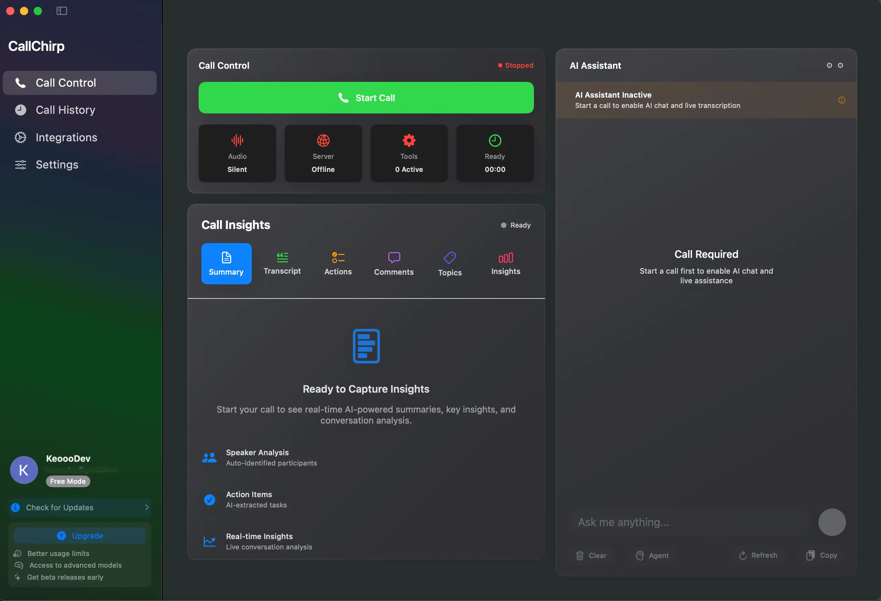Screen dimensions: 881x601
Task: Click the Upgrade button
Action: click(x=79, y=535)
